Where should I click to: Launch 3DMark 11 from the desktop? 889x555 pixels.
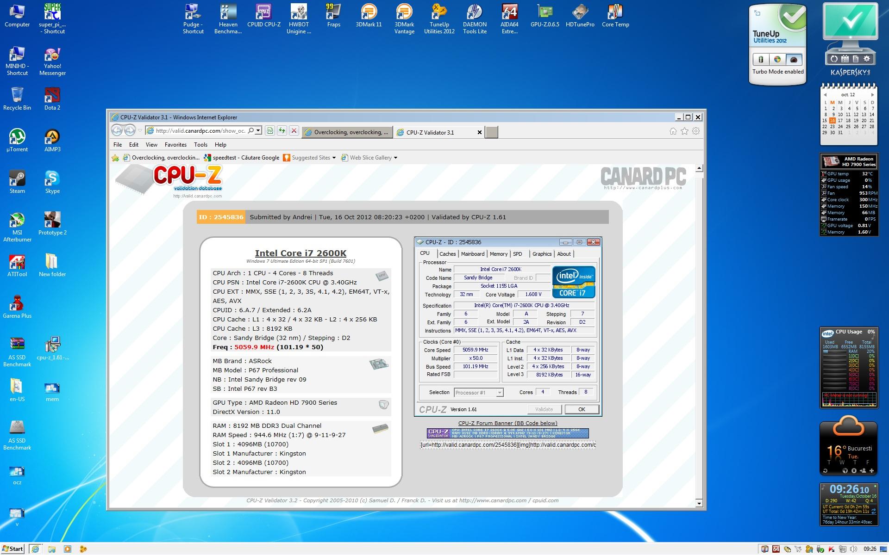click(x=369, y=16)
